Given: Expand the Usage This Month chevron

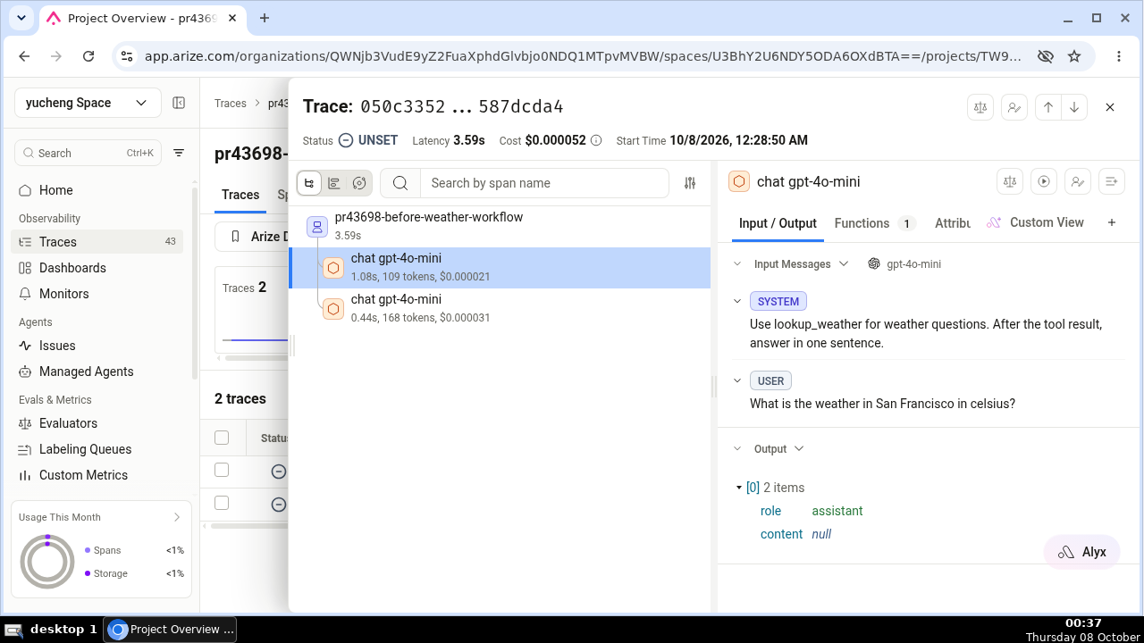Looking at the screenshot, I should click(177, 517).
